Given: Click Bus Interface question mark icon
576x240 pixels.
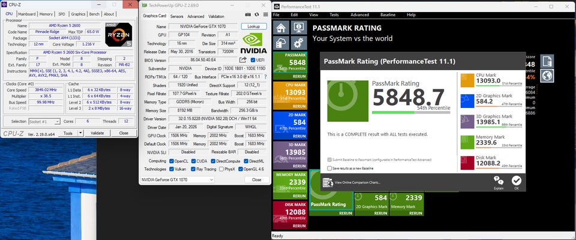Looking at the screenshot, I should pos(265,77).
